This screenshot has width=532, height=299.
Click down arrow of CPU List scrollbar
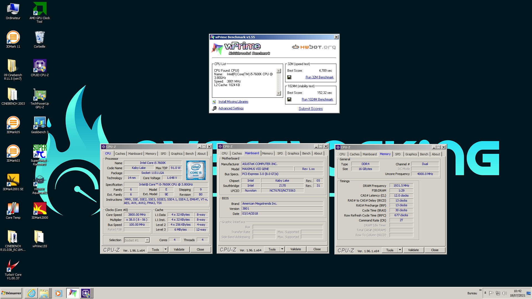point(279,93)
